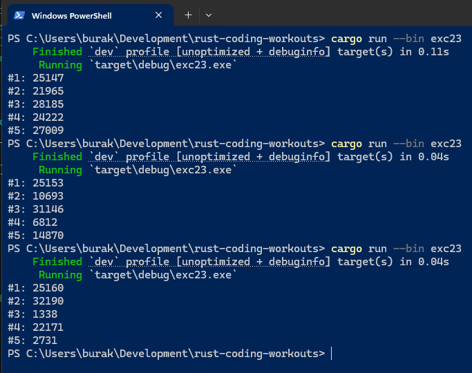Image resolution: width=472 pixels, height=373 pixels.
Task: Open a new tab with the plus button
Action: (x=188, y=15)
